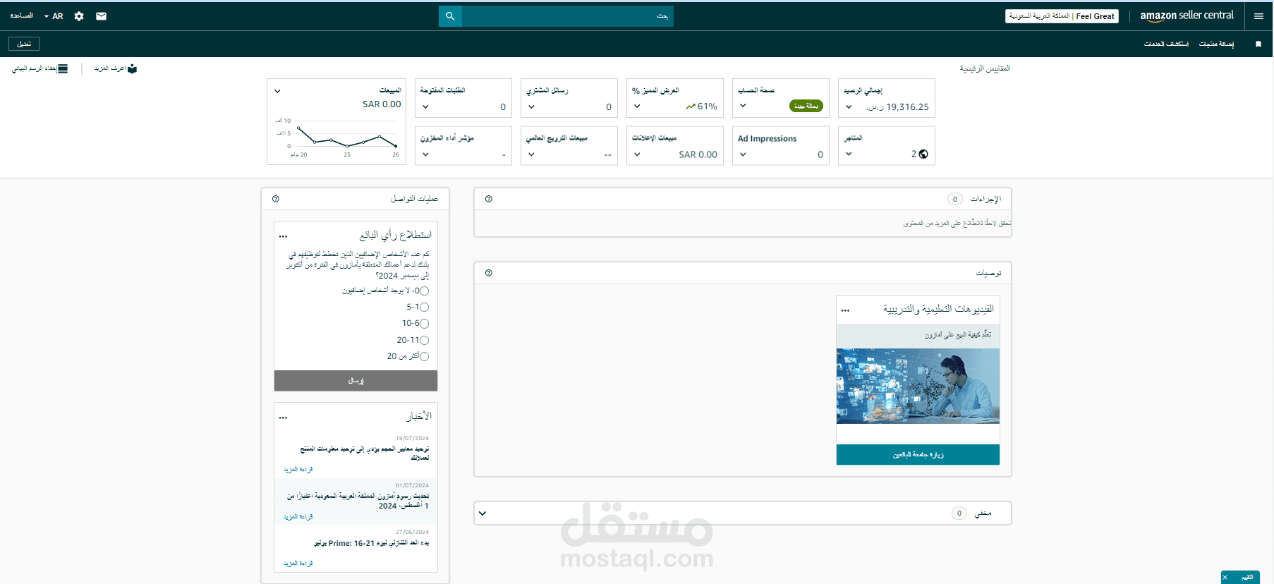Open the Add Products menu link

coord(1216,44)
